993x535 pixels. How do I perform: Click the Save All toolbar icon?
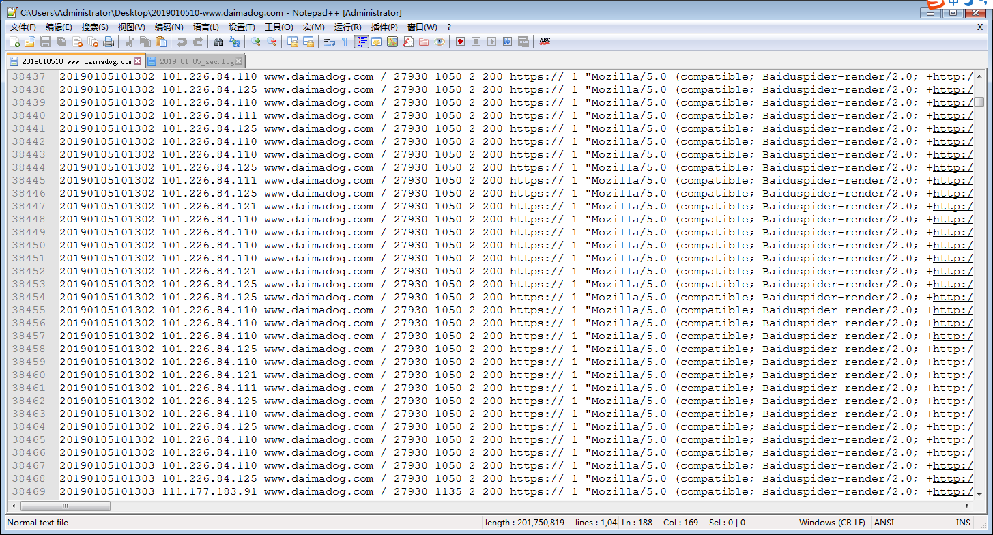tap(61, 42)
